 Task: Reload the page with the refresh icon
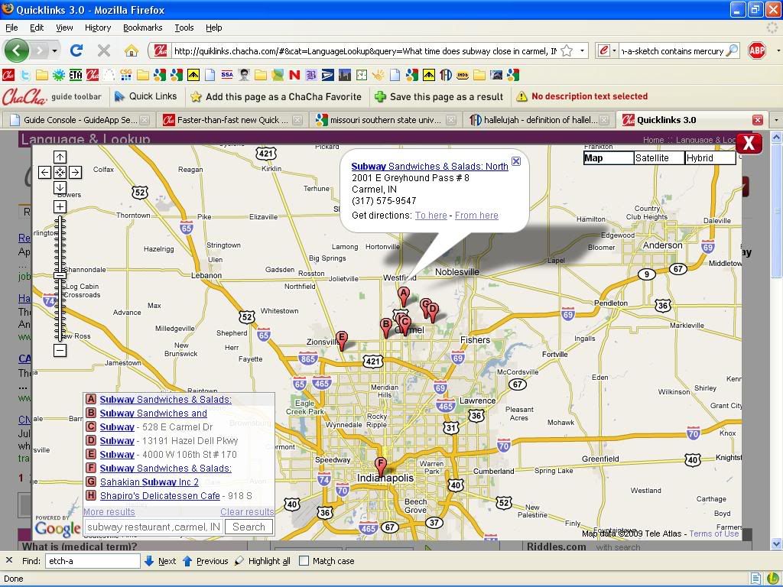(76, 50)
